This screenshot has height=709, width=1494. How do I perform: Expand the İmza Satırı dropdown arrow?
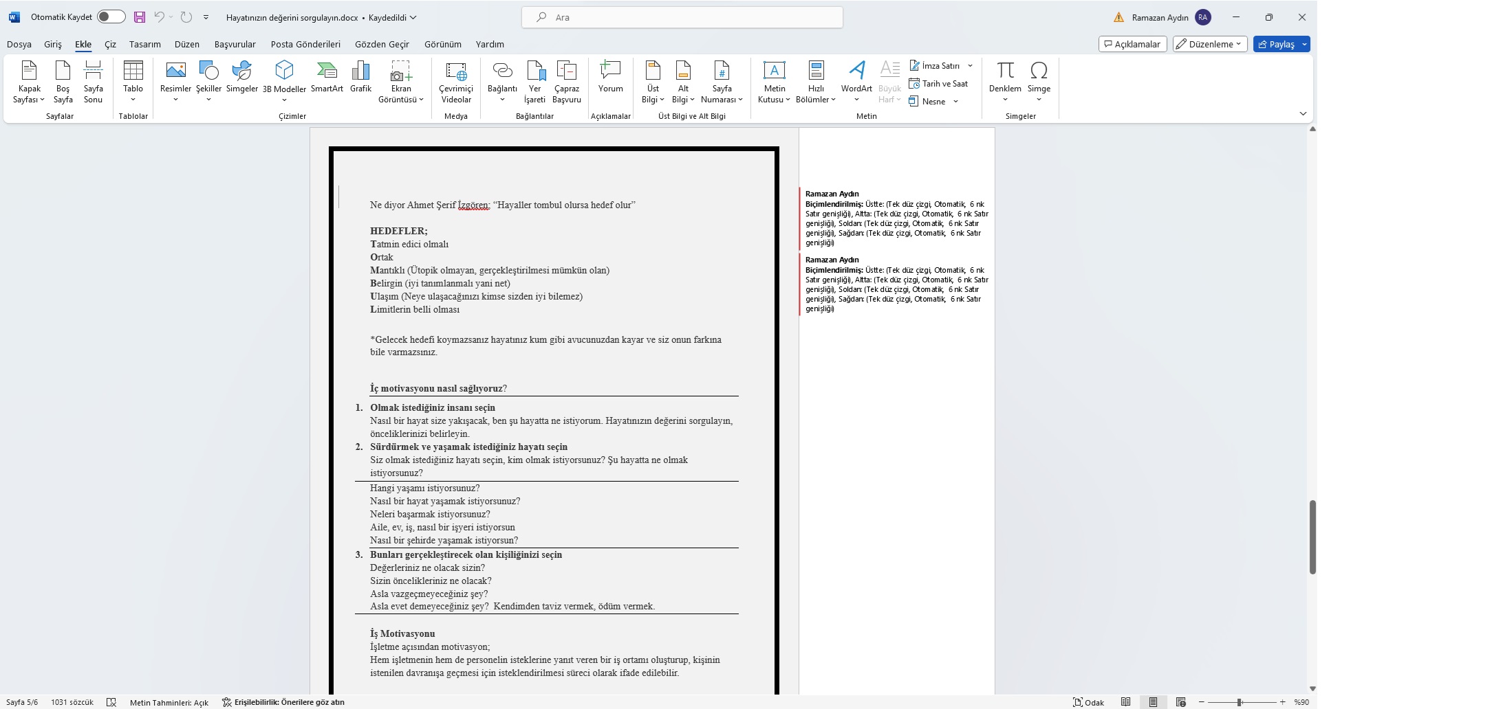pyautogui.click(x=970, y=66)
